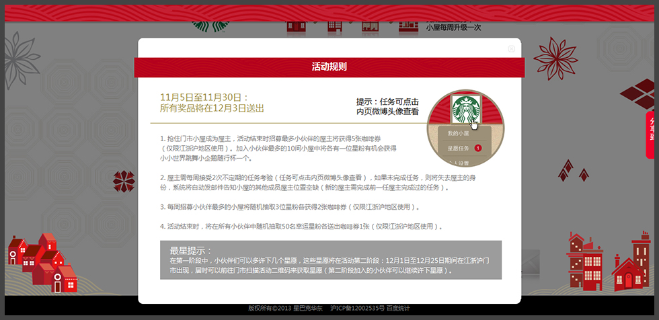Close the 活动规则 popup dialog
The image size is (659, 320).
coord(511,49)
